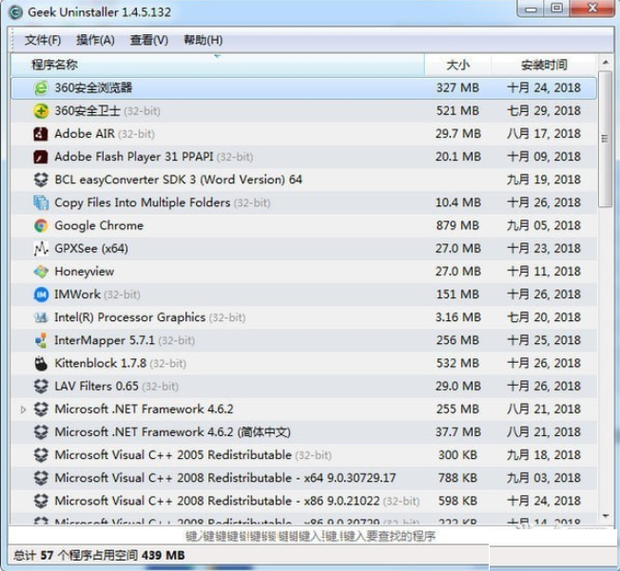This screenshot has height=571, width=620.
Task: Click the scrollbar down arrow
Action: [606, 516]
